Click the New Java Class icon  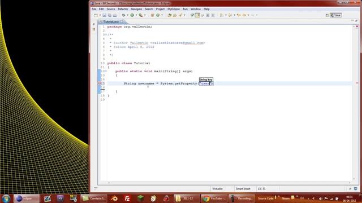[x=158, y=15]
